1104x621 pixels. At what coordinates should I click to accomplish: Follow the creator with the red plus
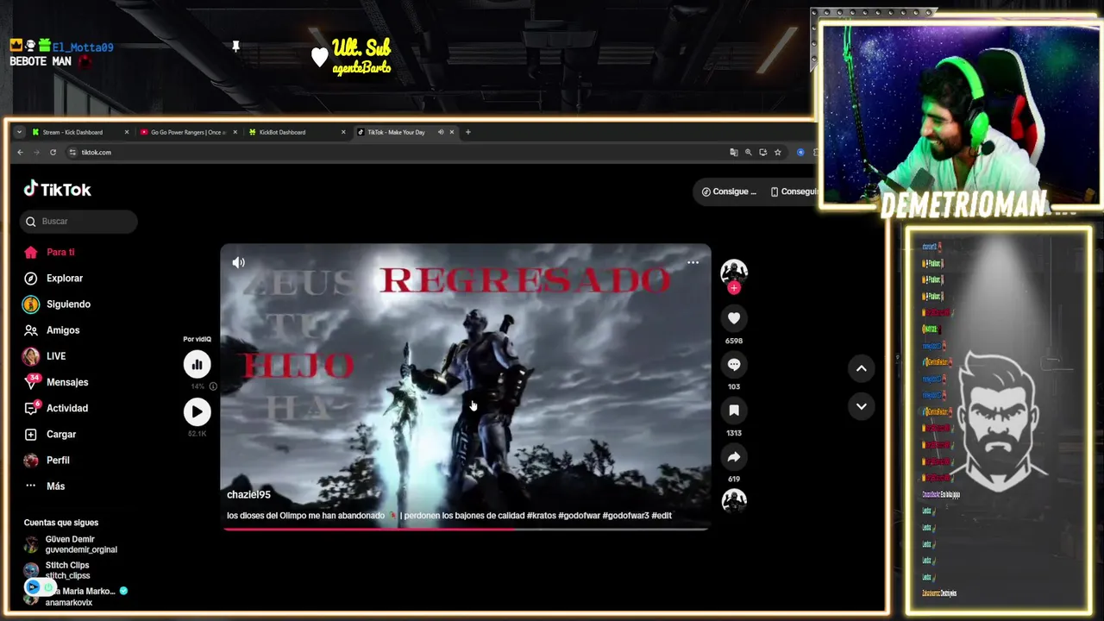[734, 288]
